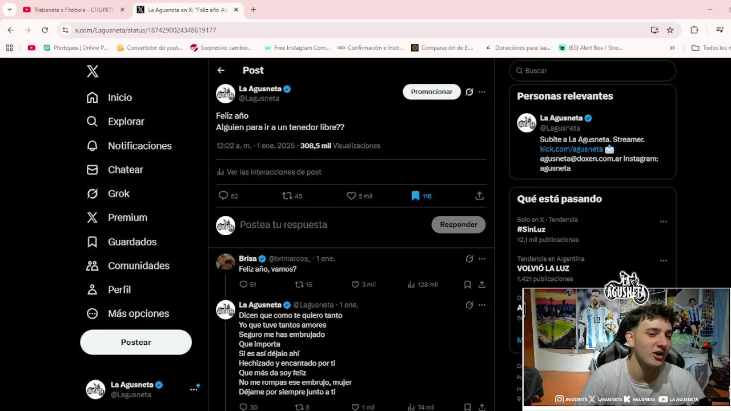
Task: Expand hidden bookmarks chevron
Action: 672,48
